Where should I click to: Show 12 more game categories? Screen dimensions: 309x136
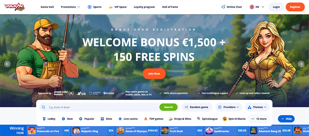point(259,119)
